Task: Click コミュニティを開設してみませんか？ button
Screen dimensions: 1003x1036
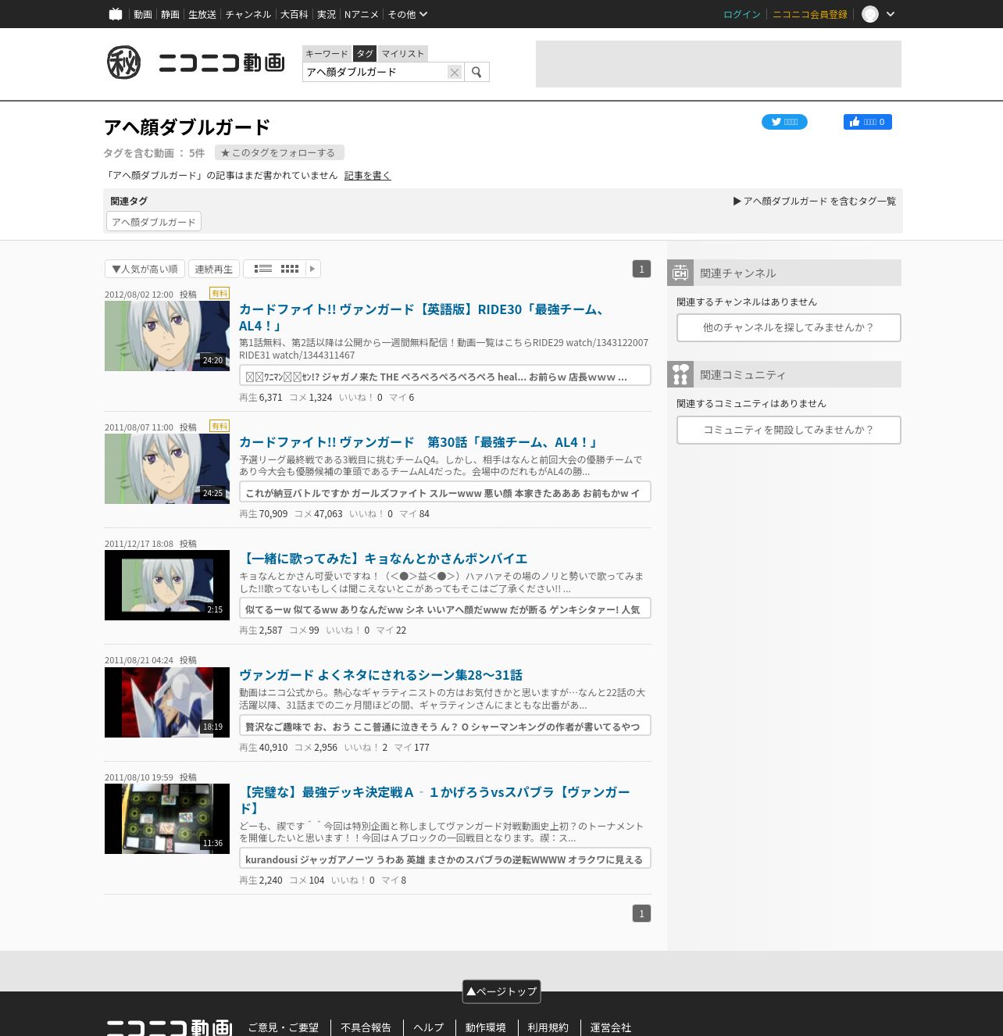Action: (x=789, y=430)
